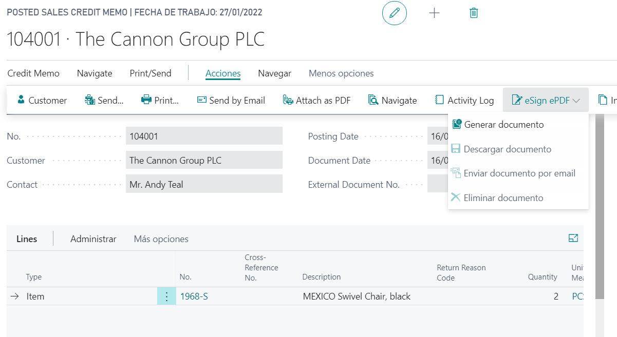Expand Más opciones in Lines section
Screen dimensions: 617x337
coord(161,239)
